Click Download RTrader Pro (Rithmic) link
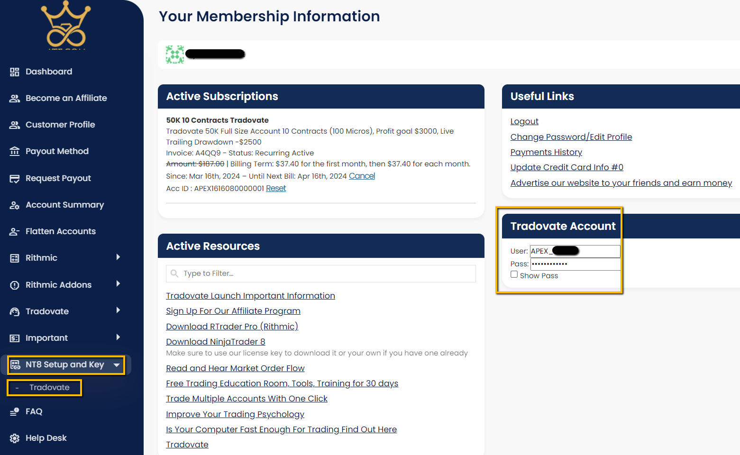This screenshot has width=740, height=455. [x=232, y=327]
